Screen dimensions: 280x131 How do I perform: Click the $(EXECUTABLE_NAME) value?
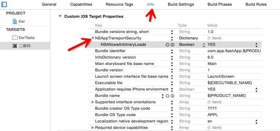pyautogui.click(x=230, y=83)
